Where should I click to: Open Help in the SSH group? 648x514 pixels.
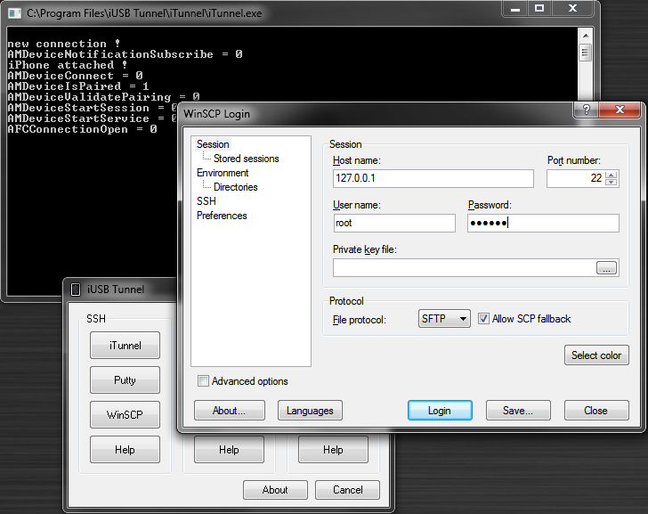pyautogui.click(x=125, y=450)
